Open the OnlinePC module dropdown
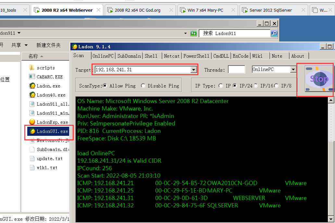The height and width of the screenshot is (223, 335). click(x=293, y=70)
